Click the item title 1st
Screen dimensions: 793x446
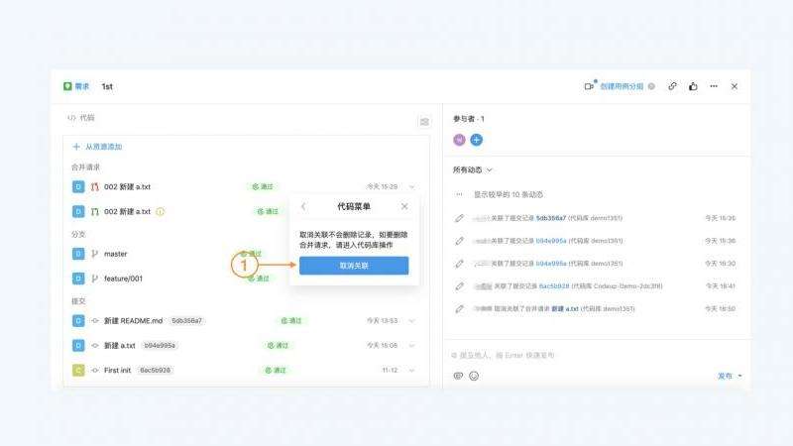pos(107,86)
